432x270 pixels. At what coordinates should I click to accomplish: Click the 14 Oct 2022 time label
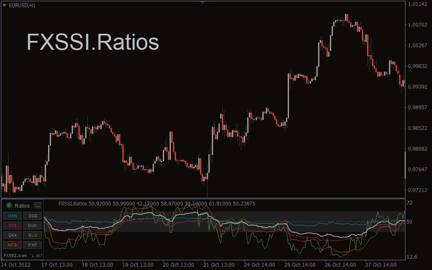click(16, 265)
